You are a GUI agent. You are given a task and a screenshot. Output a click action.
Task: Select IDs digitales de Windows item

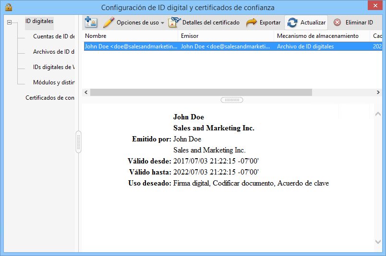point(54,67)
